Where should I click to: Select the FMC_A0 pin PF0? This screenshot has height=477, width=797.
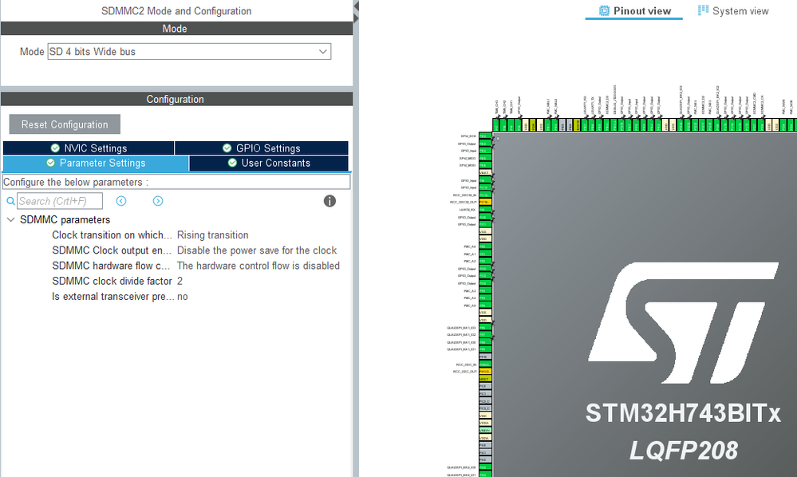(x=485, y=246)
